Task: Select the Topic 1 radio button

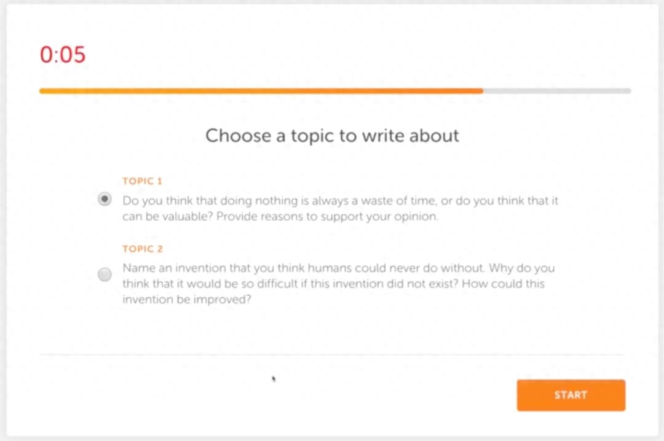Action: 105,198
